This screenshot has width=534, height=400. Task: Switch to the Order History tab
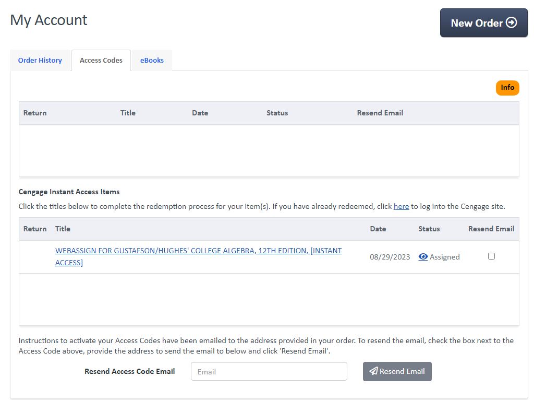[40, 60]
